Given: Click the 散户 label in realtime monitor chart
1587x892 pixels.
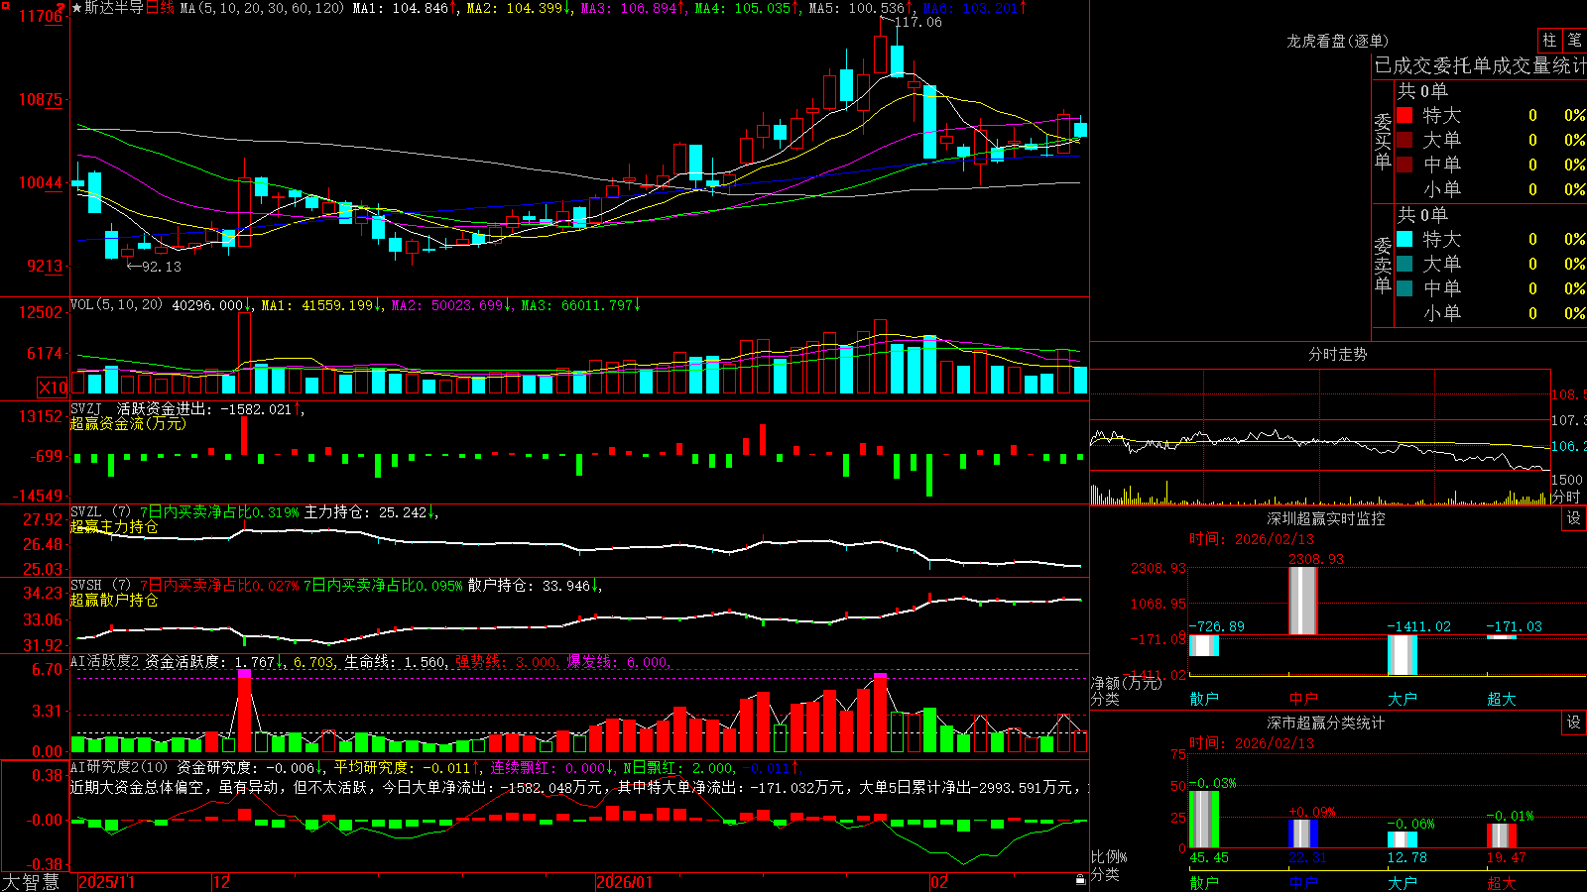Looking at the screenshot, I should pos(1204,699).
